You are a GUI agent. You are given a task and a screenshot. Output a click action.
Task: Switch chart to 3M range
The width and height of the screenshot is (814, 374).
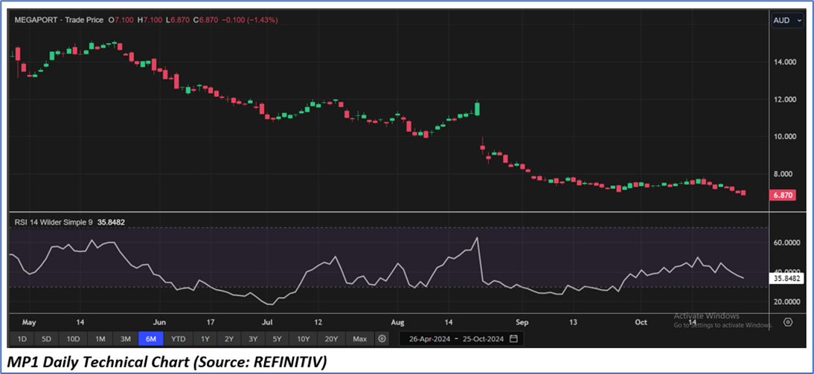pos(125,338)
